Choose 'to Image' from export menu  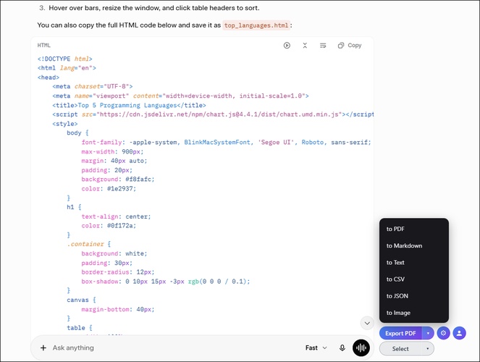click(414, 313)
